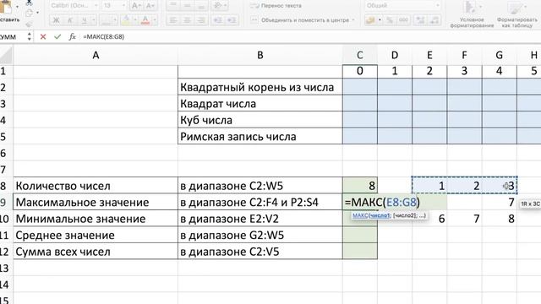Select column C header

pyautogui.click(x=360, y=55)
